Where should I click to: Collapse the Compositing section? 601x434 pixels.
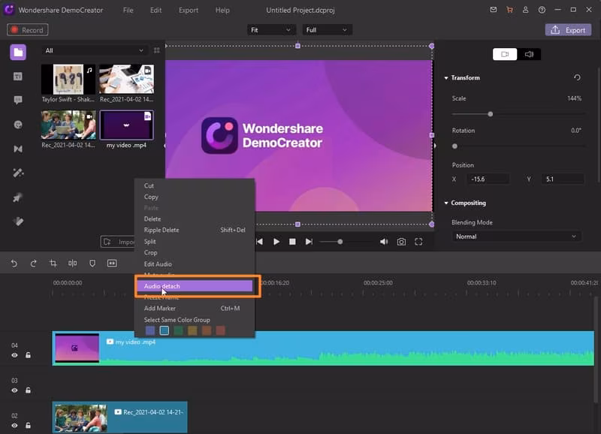coord(446,203)
